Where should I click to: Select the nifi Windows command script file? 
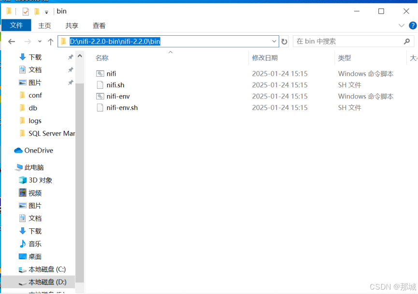[111, 73]
